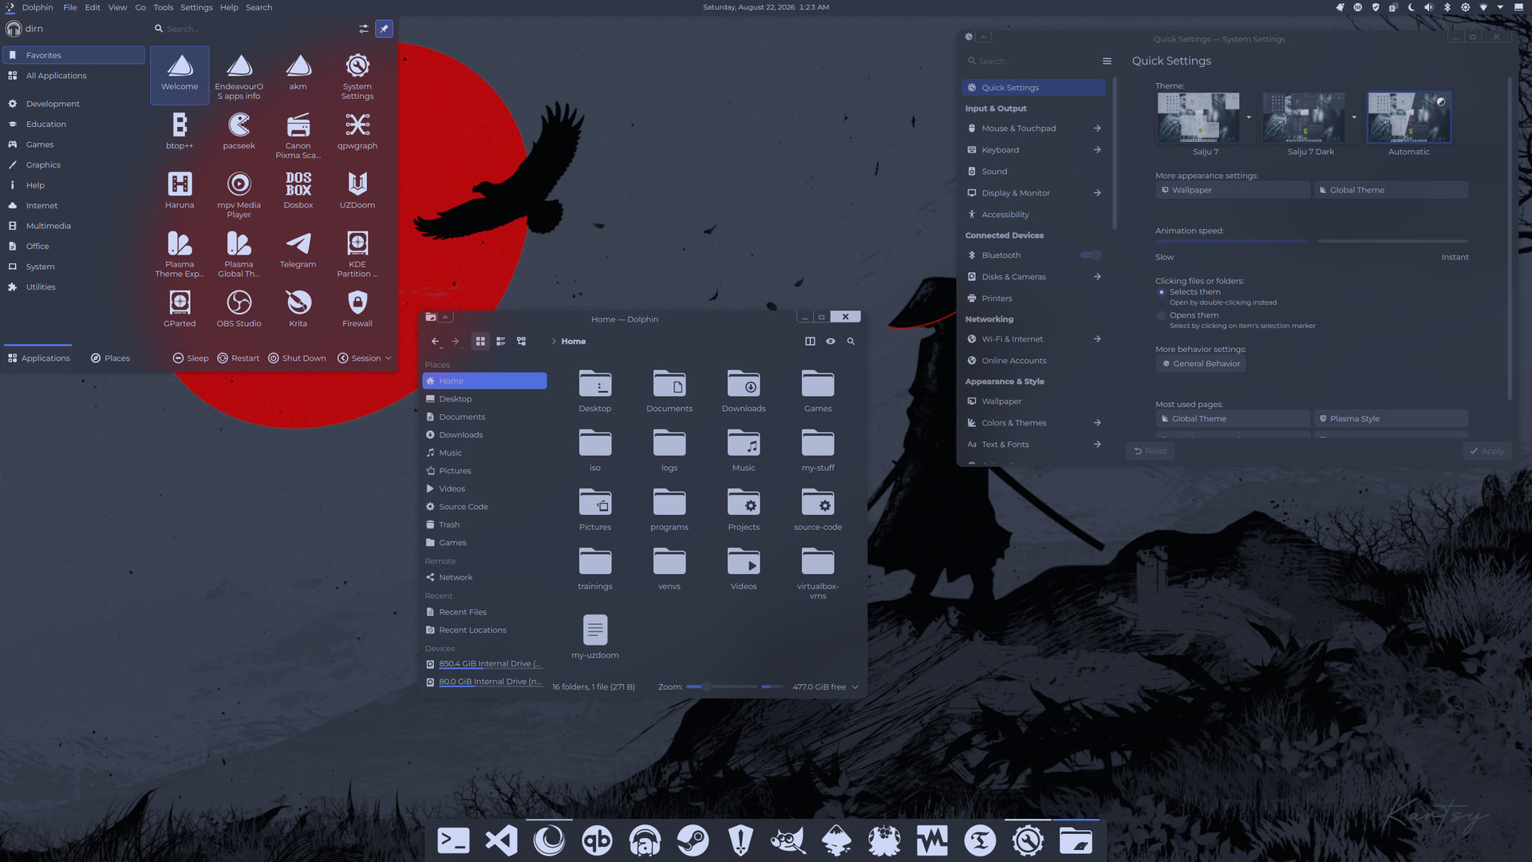Open the dropdown arrow beside Salju 7 theme
The height and width of the screenshot is (862, 1532).
pyautogui.click(x=1249, y=117)
